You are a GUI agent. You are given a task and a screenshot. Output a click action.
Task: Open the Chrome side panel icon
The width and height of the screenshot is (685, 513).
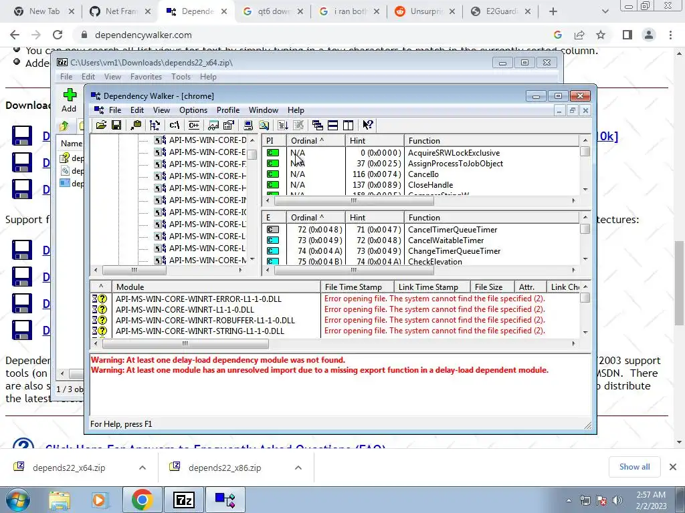627,35
